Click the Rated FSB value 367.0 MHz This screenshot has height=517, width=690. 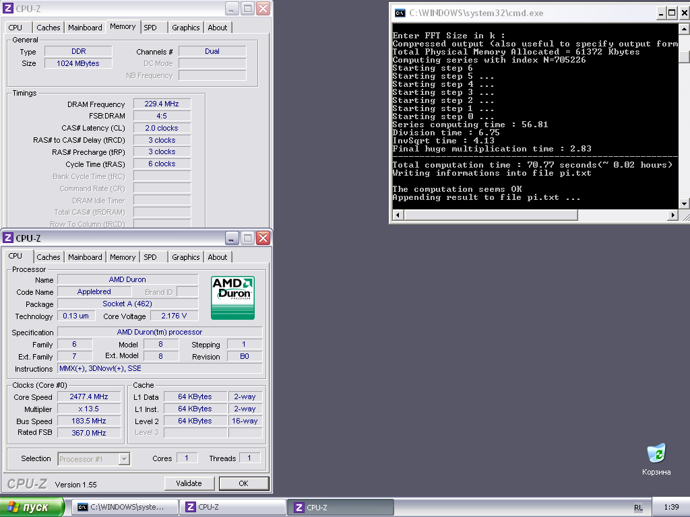click(x=89, y=433)
